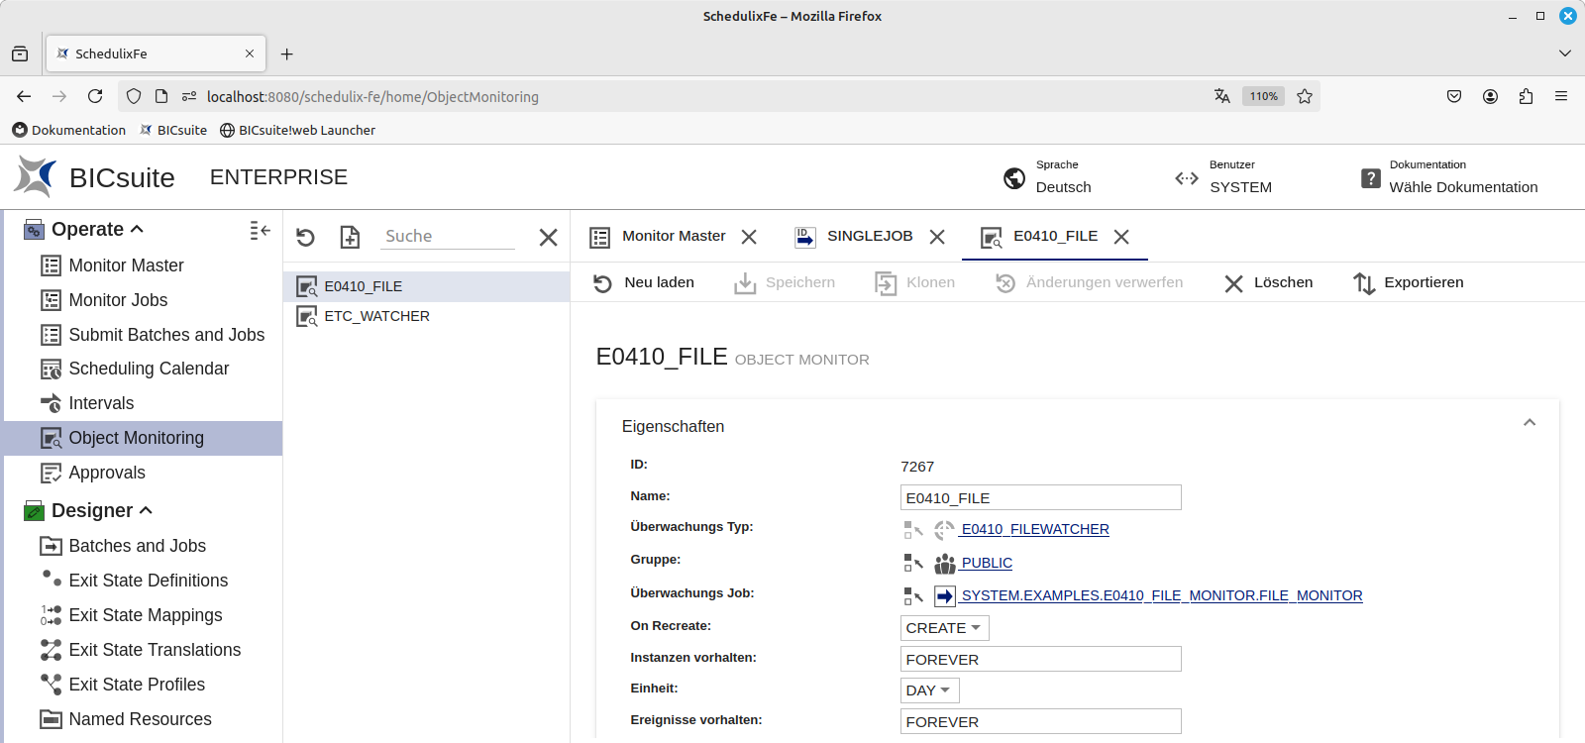1585x743 pixels.
Task: Open Firefox translate page icon
Action: (1222, 96)
